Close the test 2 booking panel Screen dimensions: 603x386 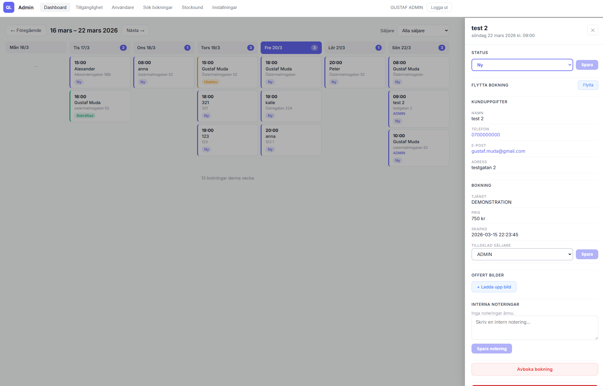pos(593,30)
